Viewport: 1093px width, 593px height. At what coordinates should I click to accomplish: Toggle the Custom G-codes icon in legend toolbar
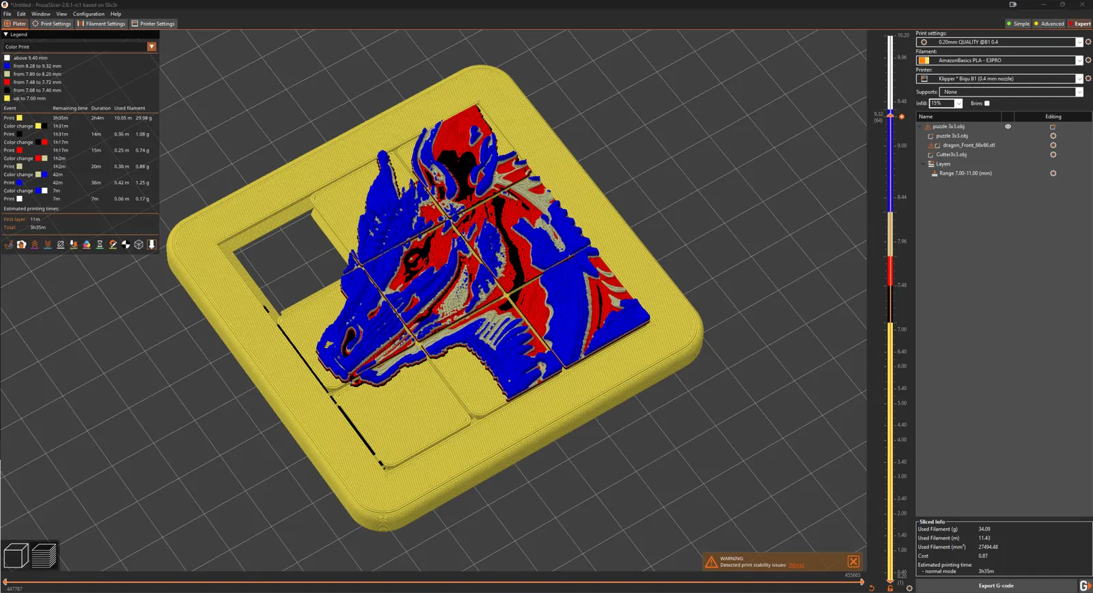point(113,244)
